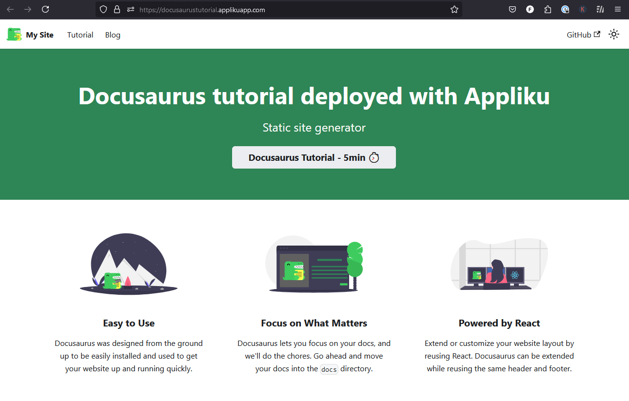Bookmark this page with the star icon
This screenshot has width=629, height=401.
(454, 9)
